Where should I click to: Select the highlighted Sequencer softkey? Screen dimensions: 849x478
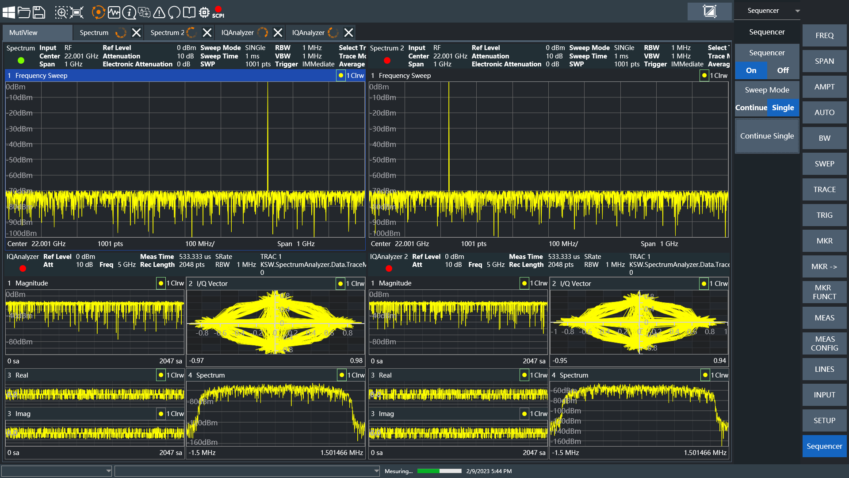point(824,446)
